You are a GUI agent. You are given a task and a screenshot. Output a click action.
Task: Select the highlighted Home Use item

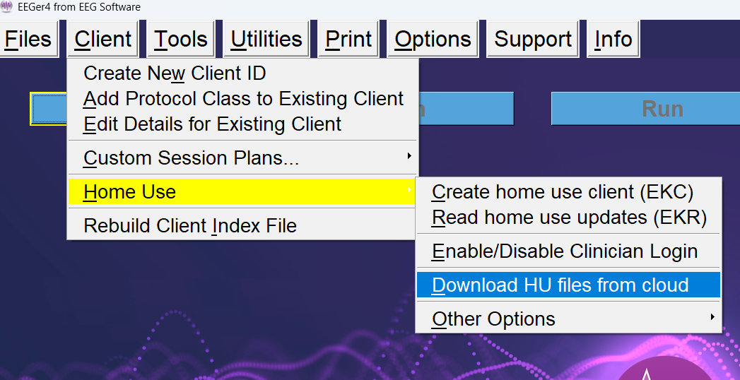click(242, 191)
